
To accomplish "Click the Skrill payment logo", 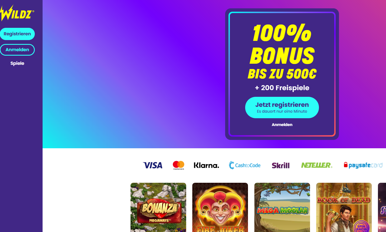I will click(x=281, y=165).
